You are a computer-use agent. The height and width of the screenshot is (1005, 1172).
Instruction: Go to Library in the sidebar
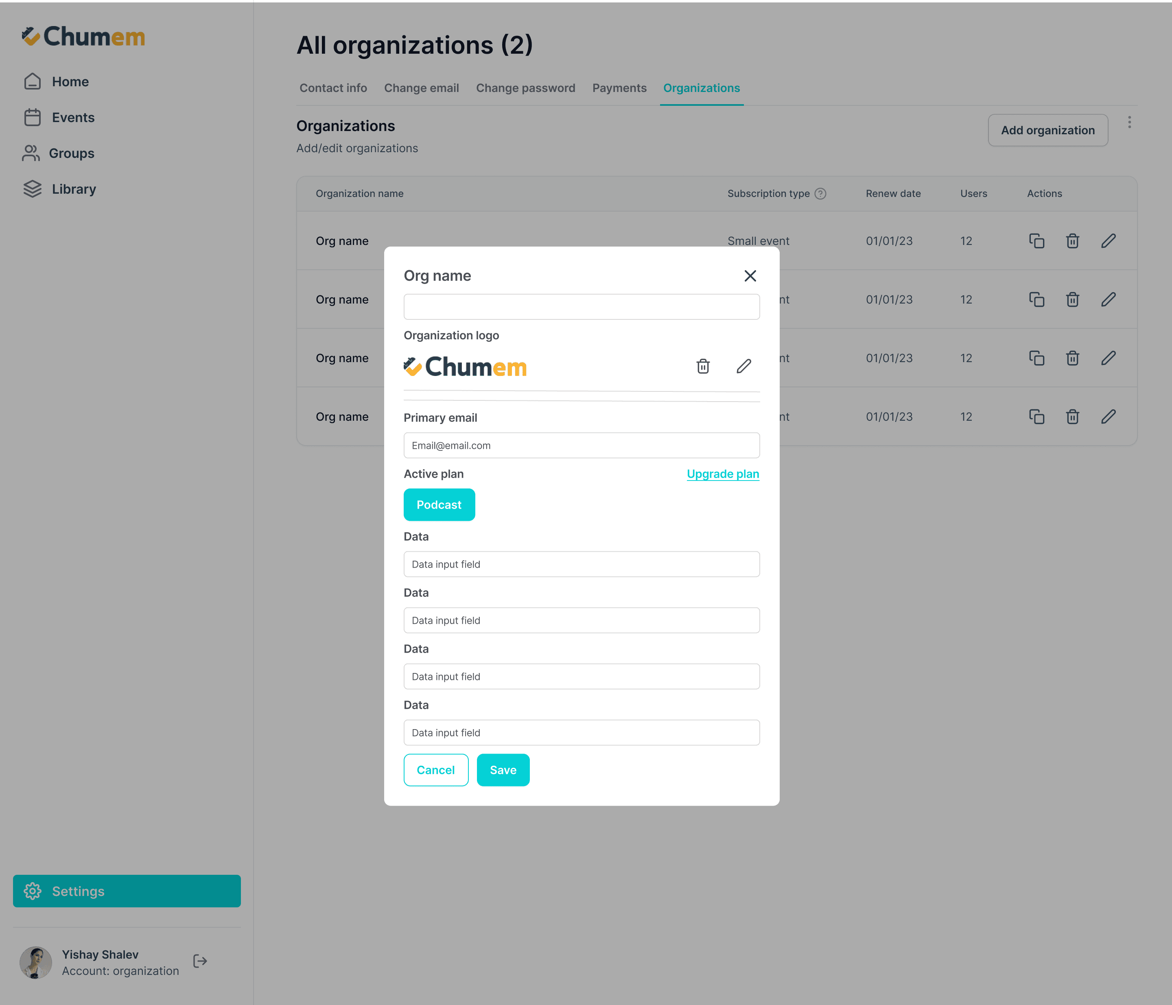(74, 189)
